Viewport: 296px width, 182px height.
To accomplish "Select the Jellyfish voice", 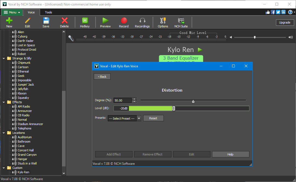I will click(23, 89).
